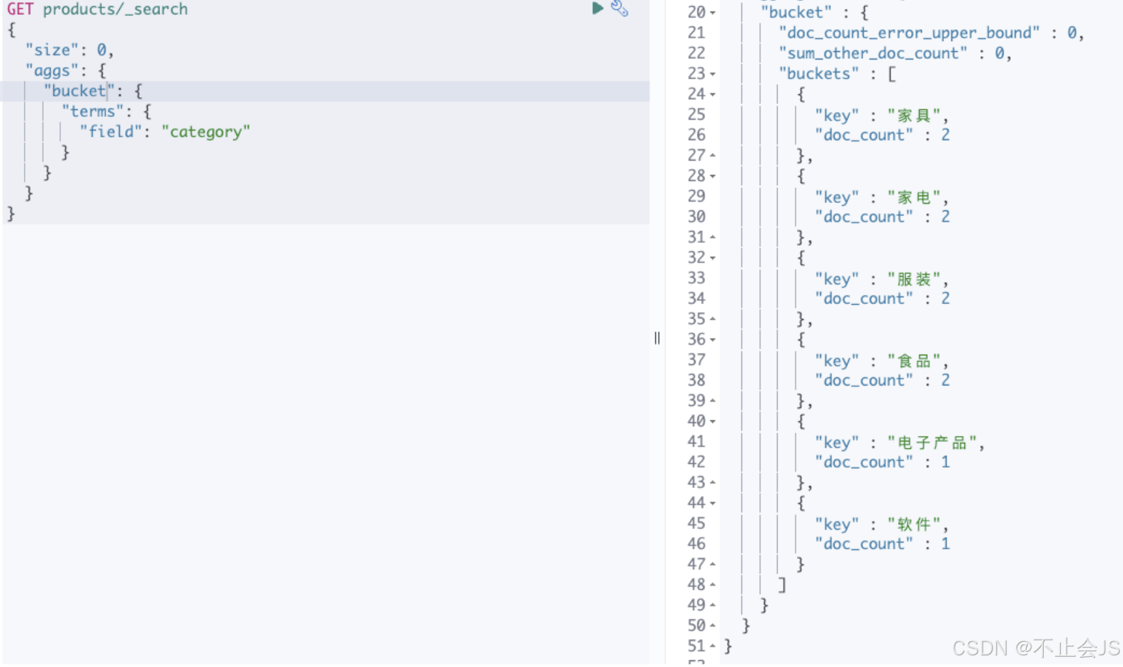
Task: Collapse the object on line 24
Action: click(713, 94)
